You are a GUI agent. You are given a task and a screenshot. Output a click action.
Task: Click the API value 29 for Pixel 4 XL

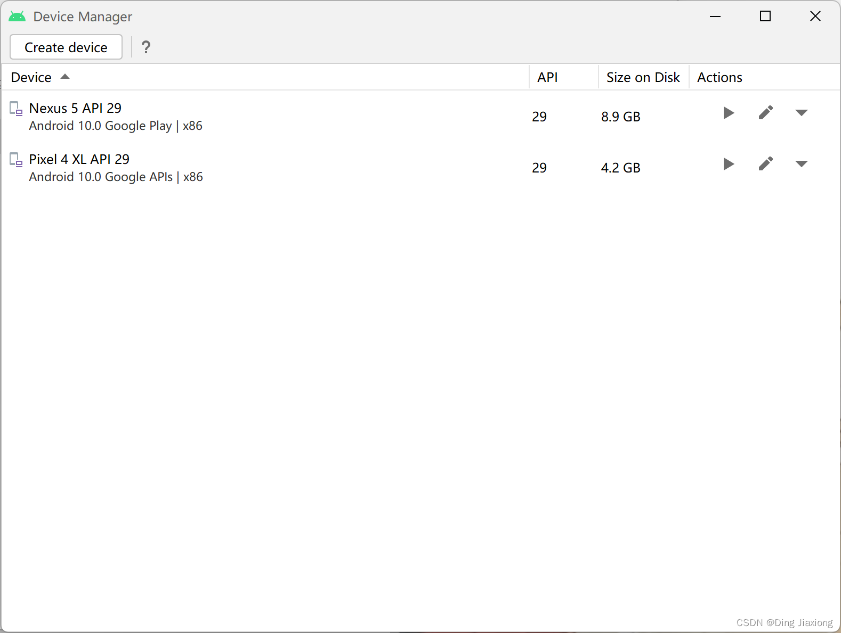click(x=539, y=168)
